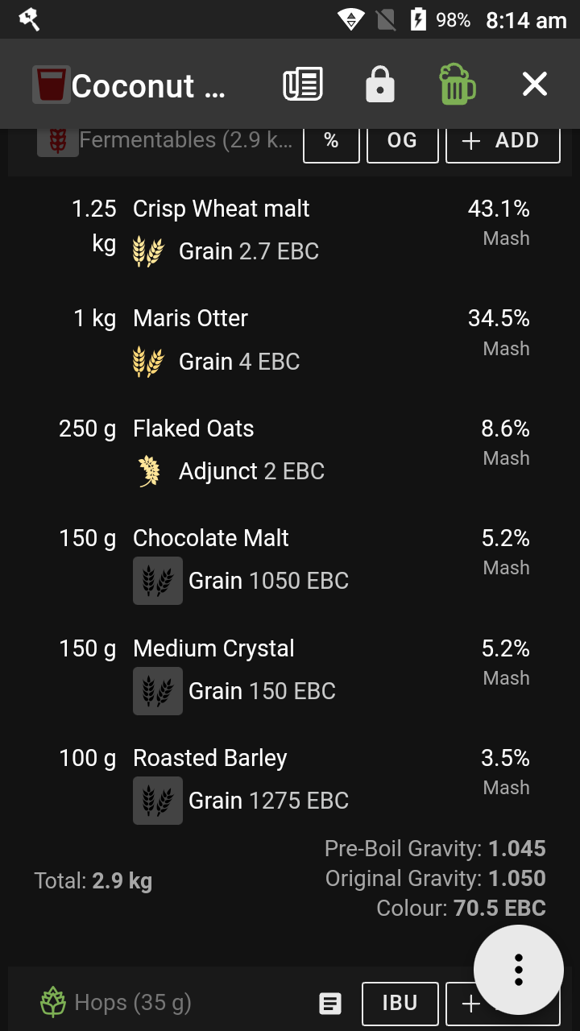This screenshot has width=580, height=1031.
Task: Tap the Flaked Oats adjunct icon
Action: pos(149,471)
